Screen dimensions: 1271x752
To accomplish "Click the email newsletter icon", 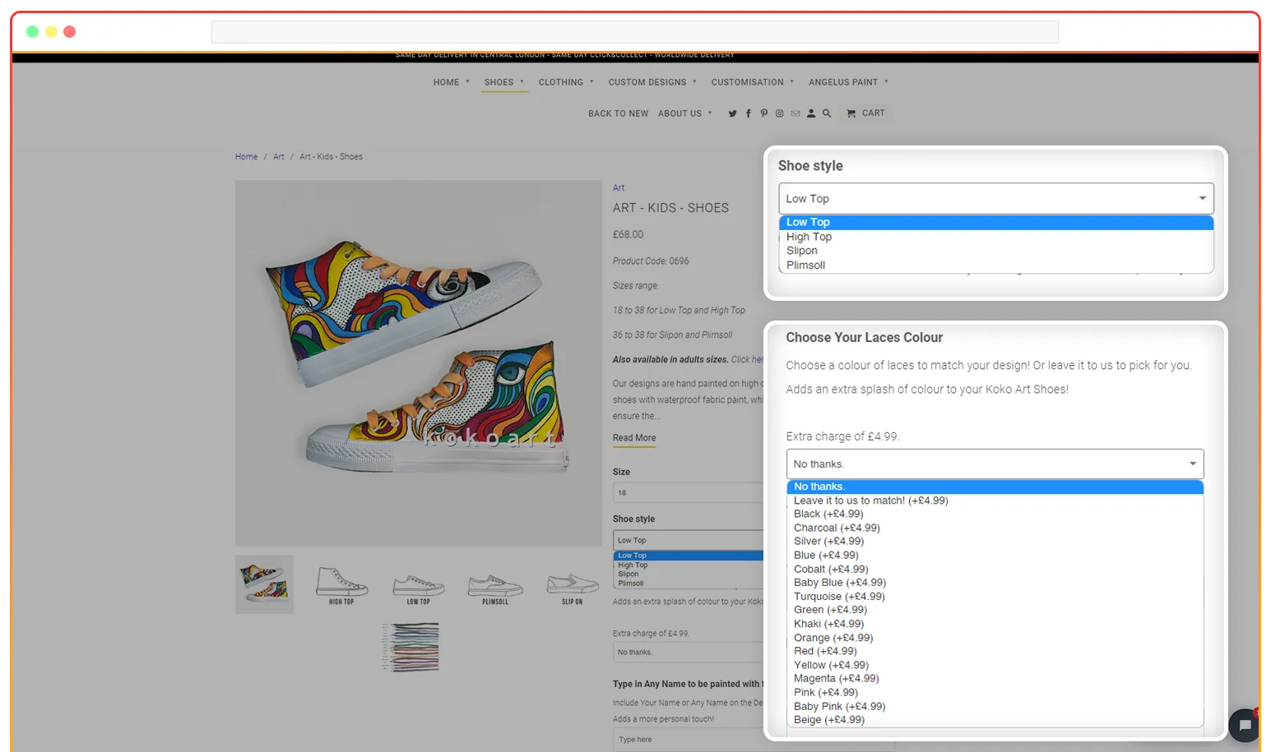I will click(796, 113).
